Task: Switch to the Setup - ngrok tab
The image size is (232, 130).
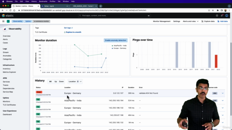Action: point(55,6)
